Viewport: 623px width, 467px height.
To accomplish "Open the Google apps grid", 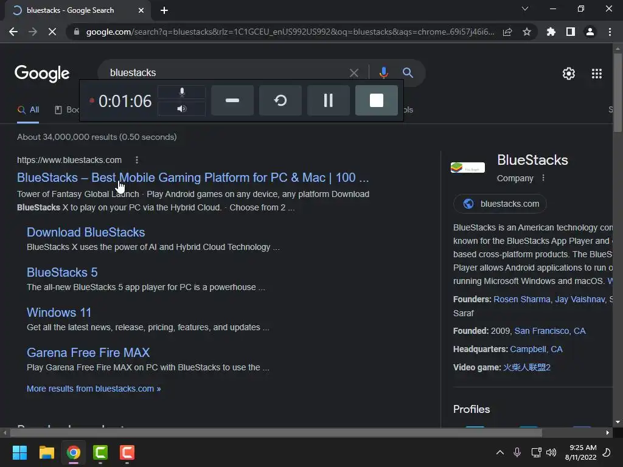I will [596, 74].
